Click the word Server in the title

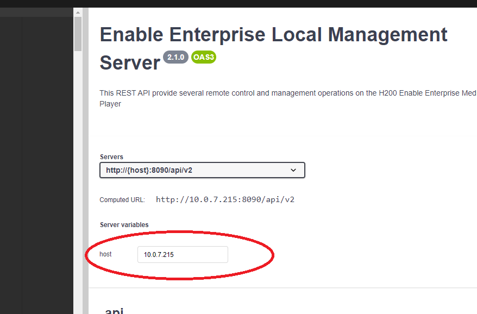[130, 63]
